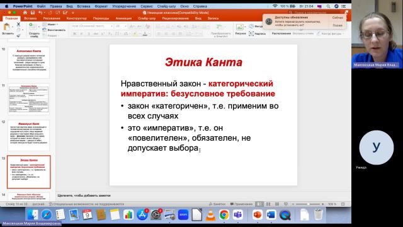This screenshot has width=403, height=227.
Task: Switch to Reading view in status bar
Action: coord(277,204)
